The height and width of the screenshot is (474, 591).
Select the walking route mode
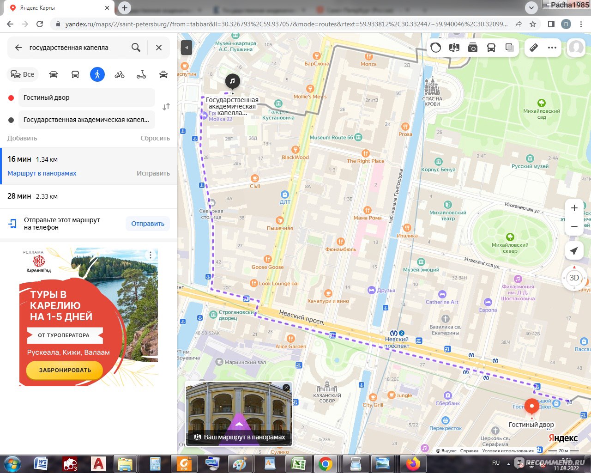pyautogui.click(x=97, y=74)
